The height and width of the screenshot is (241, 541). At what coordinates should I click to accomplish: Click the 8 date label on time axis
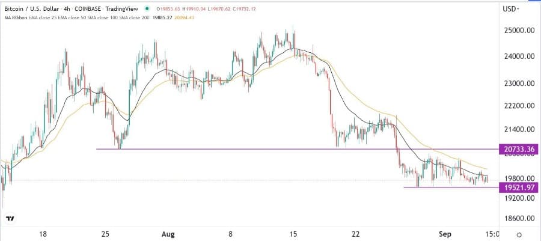point(231,235)
